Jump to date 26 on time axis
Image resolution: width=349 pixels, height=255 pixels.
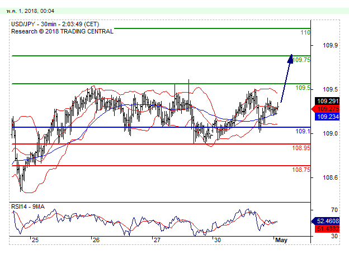coord(96,240)
